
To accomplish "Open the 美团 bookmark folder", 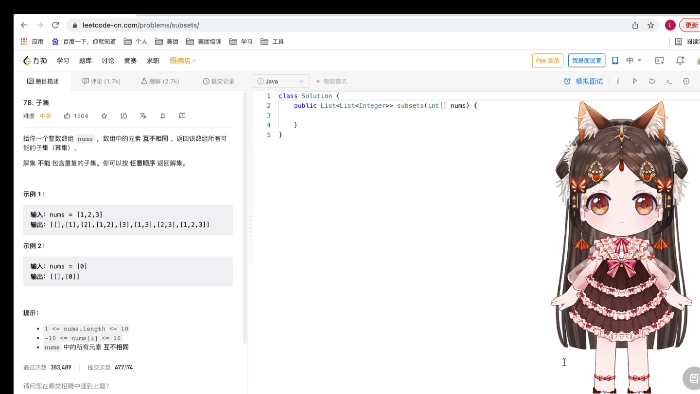I will click(x=166, y=42).
